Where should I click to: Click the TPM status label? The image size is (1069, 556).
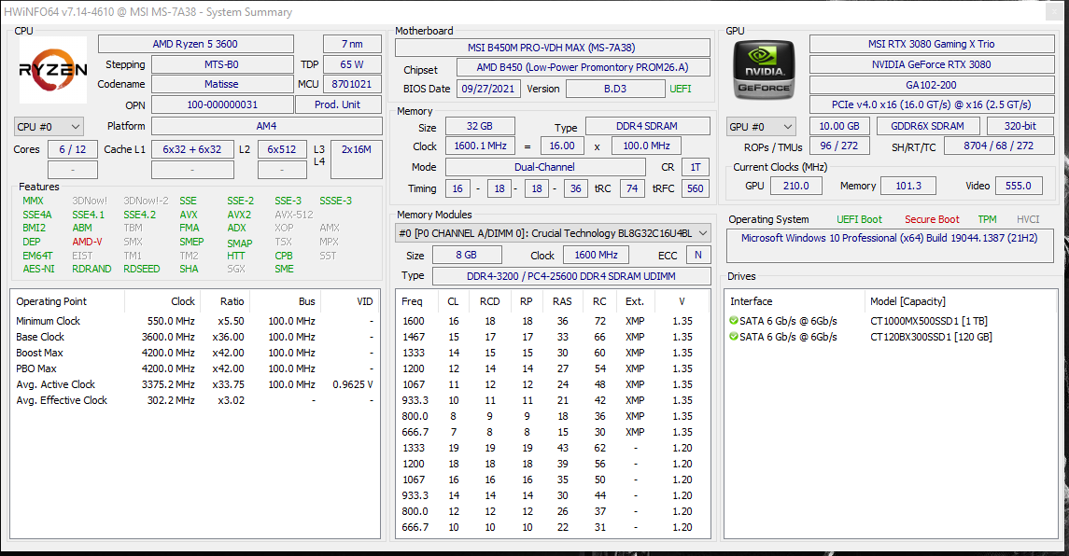[987, 219]
